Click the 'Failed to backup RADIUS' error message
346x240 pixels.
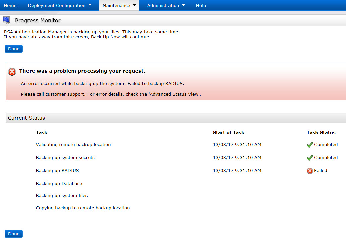[x=103, y=83]
